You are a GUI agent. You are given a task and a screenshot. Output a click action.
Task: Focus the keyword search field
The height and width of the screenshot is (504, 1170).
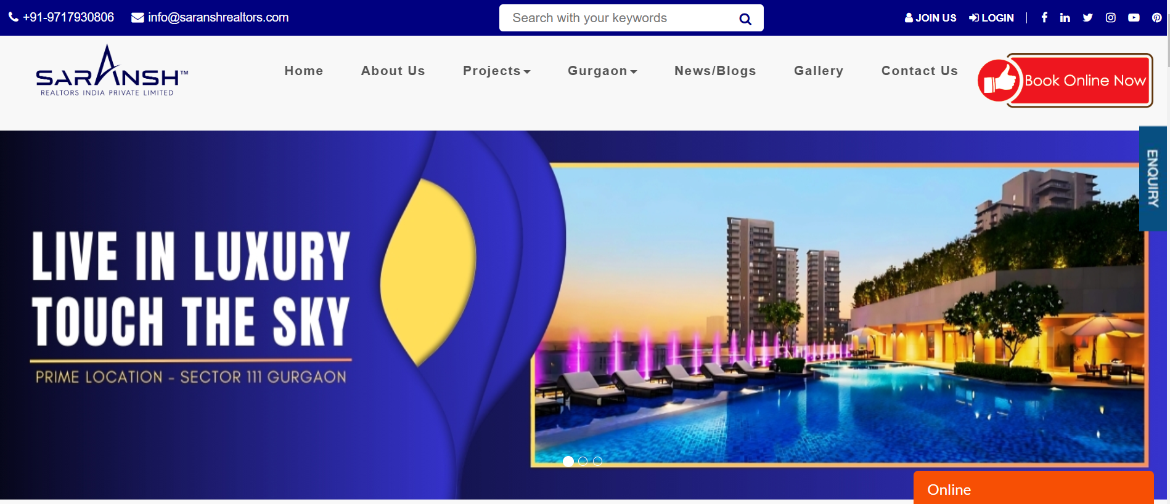click(620, 18)
